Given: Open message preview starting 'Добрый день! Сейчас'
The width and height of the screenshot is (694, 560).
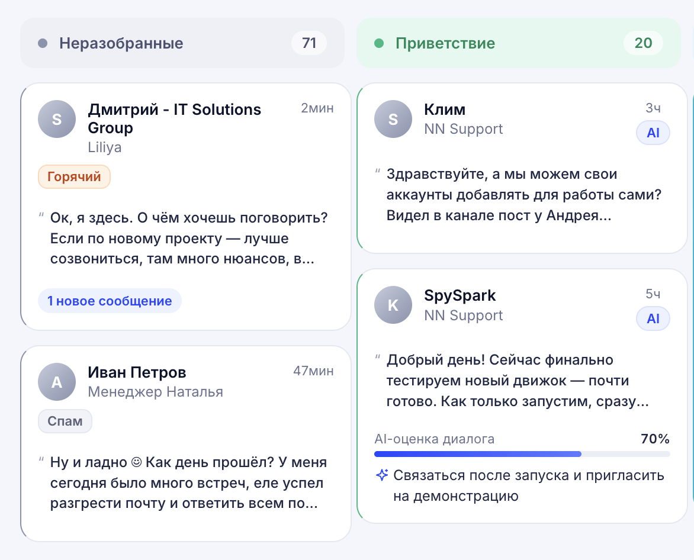Looking at the screenshot, I should (x=518, y=381).
